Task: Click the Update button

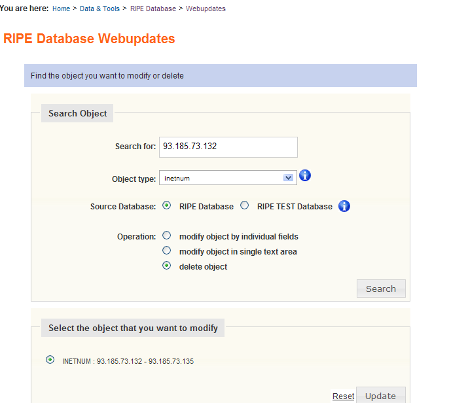Action: [x=381, y=396]
